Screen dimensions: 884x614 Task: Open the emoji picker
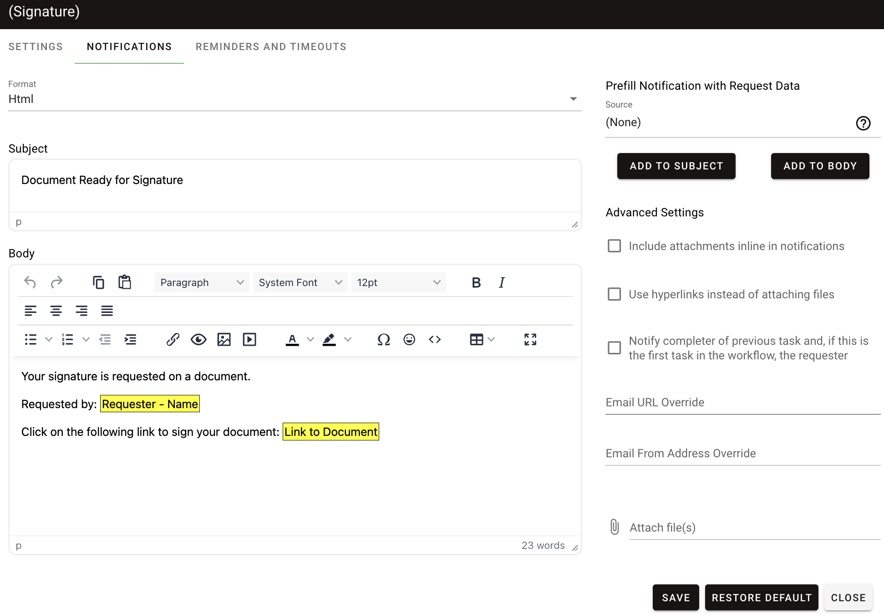(x=409, y=339)
